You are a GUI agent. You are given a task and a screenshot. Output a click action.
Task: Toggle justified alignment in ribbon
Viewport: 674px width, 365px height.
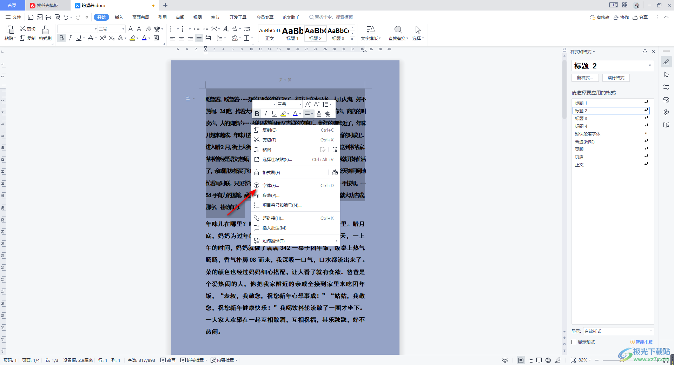[x=199, y=38]
